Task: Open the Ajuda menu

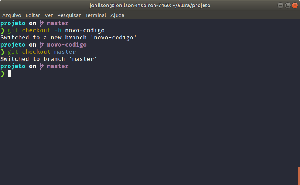Action: [x=117, y=15]
